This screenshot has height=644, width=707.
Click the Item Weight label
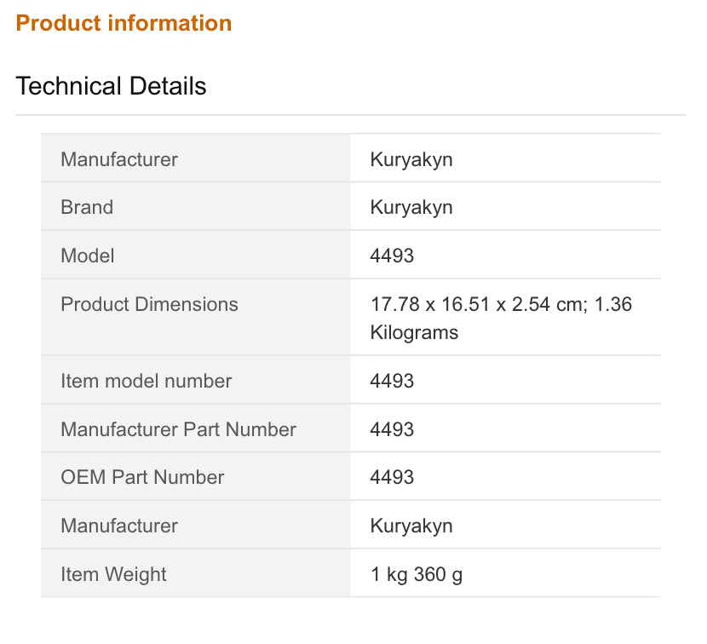click(x=113, y=574)
